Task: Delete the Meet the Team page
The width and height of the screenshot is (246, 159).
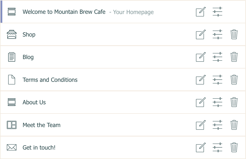Action: (234, 125)
